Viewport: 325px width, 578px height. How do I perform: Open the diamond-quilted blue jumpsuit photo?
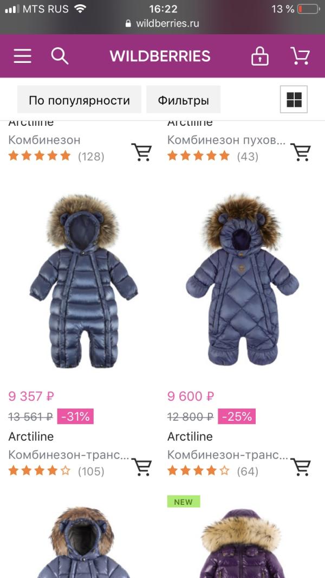coord(242,280)
